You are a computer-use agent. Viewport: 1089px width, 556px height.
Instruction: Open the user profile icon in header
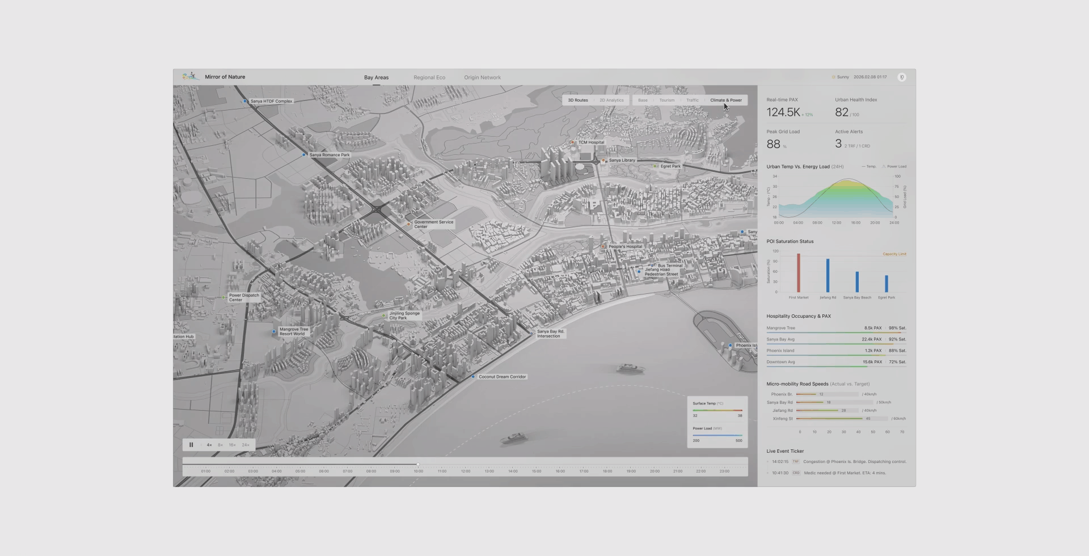pyautogui.click(x=901, y=77)
